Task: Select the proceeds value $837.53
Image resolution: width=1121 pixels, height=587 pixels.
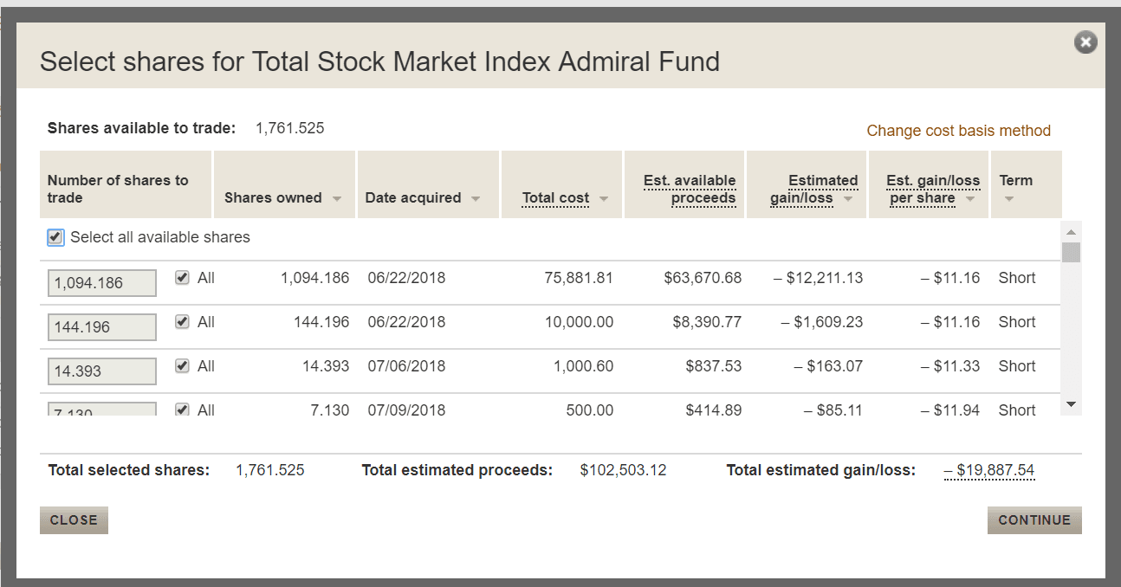Action: [x=714, y=366]
